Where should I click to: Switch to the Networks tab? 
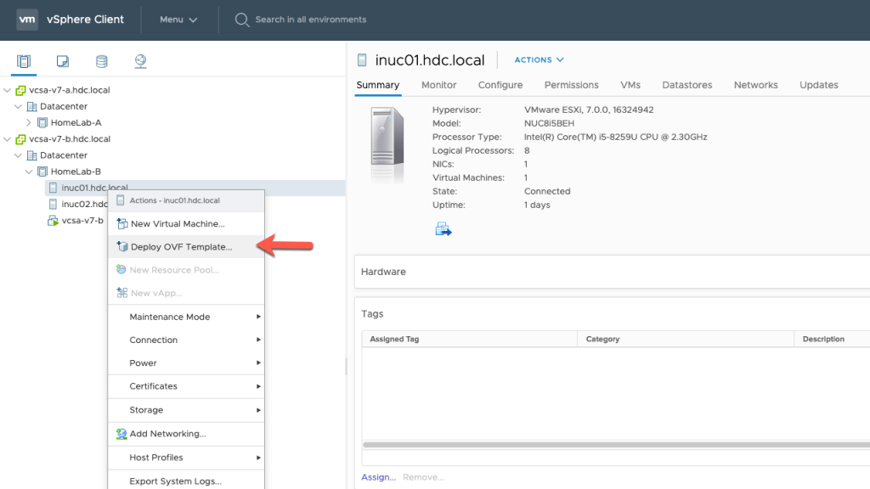point(755,85)
